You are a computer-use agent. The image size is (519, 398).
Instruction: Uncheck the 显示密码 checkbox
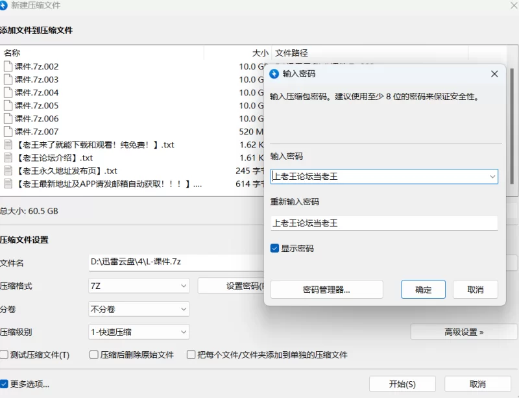point(274,248)
